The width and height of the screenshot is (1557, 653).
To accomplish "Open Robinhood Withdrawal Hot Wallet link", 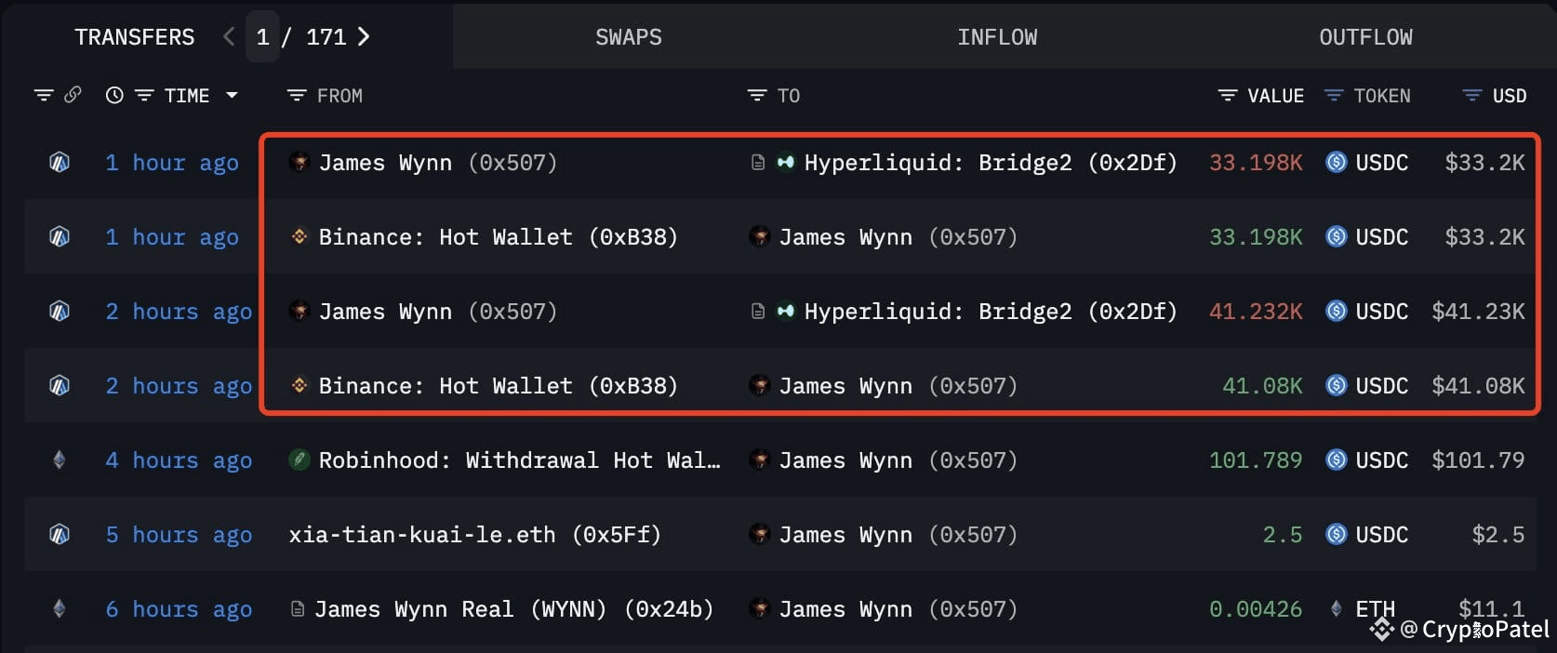I will 519,460.
